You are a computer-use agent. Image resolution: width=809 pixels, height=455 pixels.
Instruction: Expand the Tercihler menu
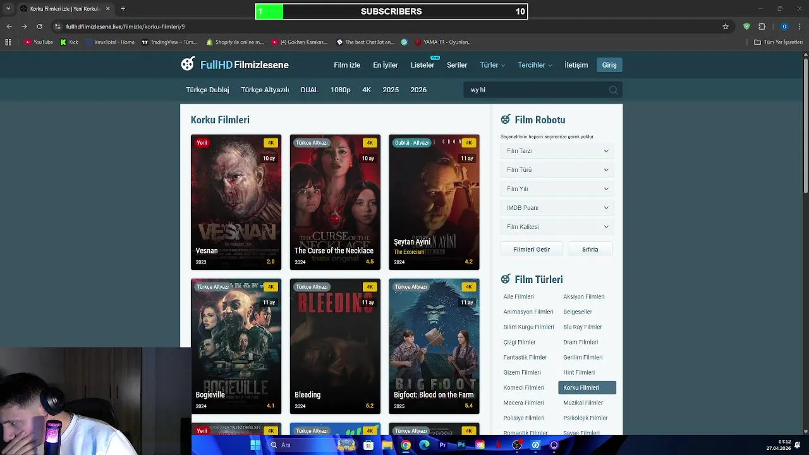point(535,65)
